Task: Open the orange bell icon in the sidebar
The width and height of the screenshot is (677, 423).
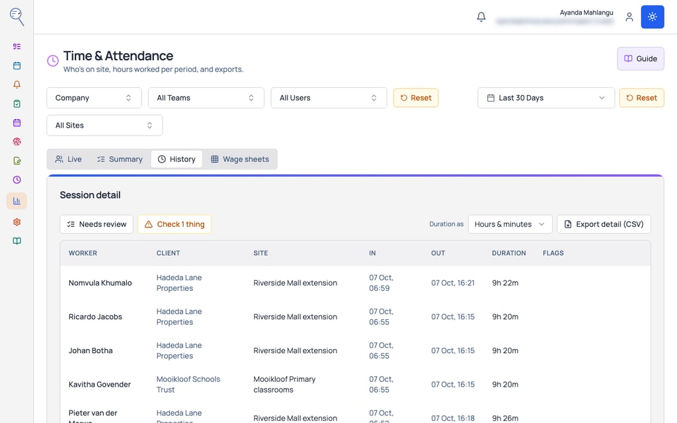Action: click(17, 85)
